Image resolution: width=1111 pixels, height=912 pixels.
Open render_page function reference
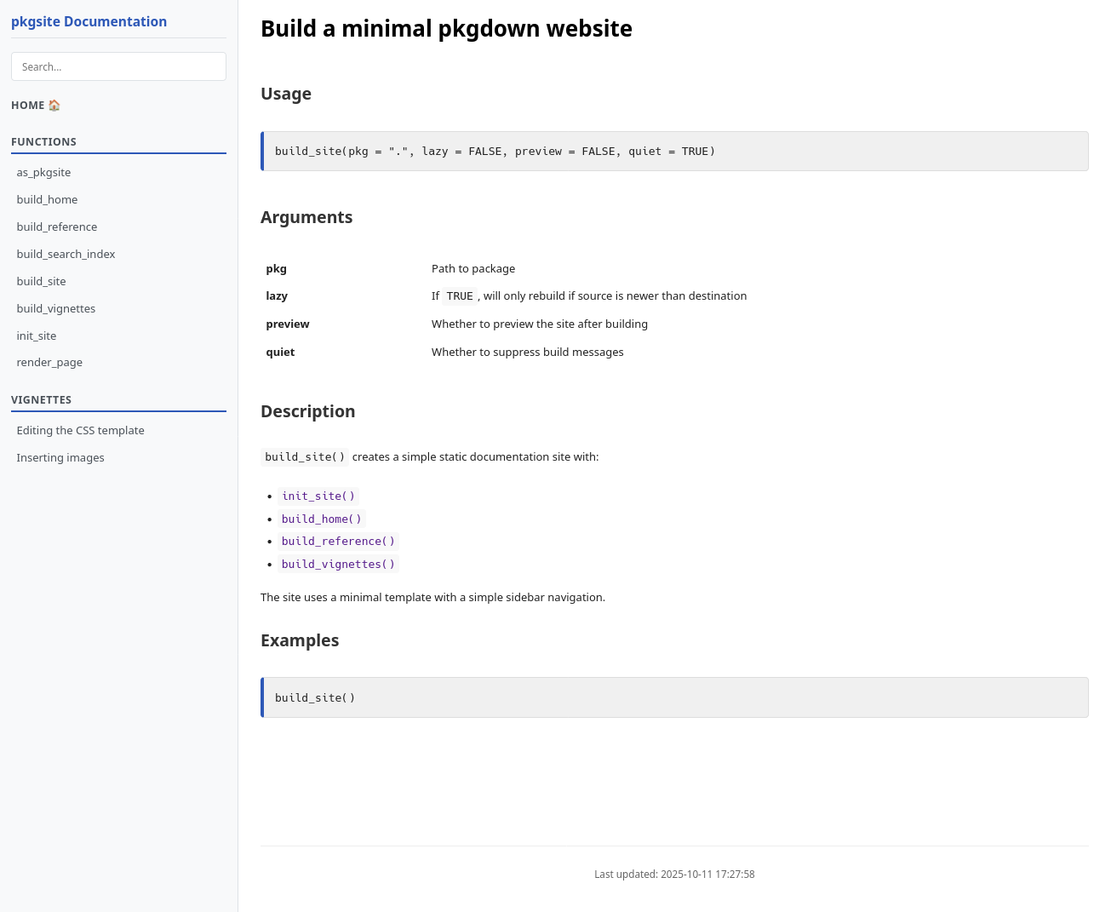(x=49, y=362)
